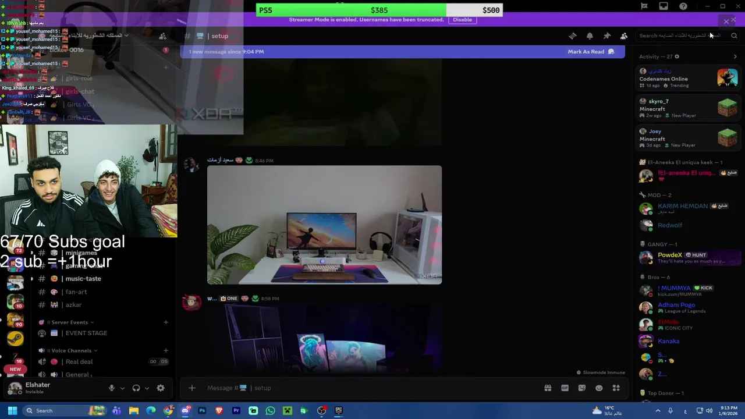Image resolution: width=745 pixels, height=419 pixels.
Task: Open User Settings gear icon
Action: pyautogui.click(x=161, y=388)
